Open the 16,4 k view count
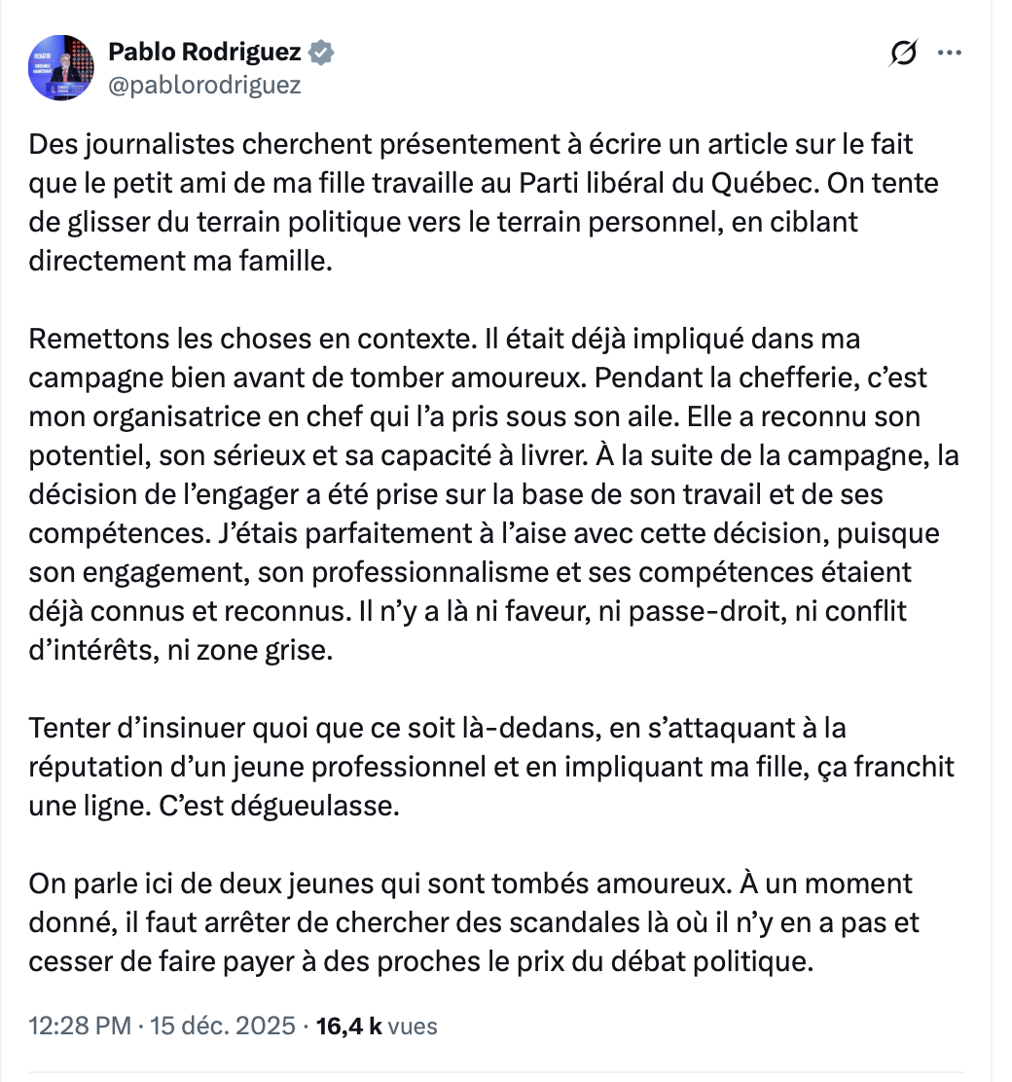The width and height of the screenshot is (1012, 1082). pyautogui.click(x=349, y=1026)
